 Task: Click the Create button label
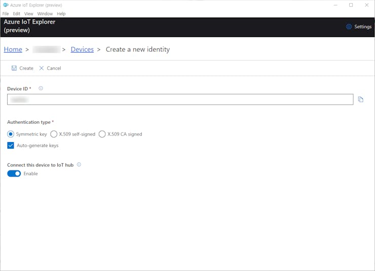click(26, 68)
